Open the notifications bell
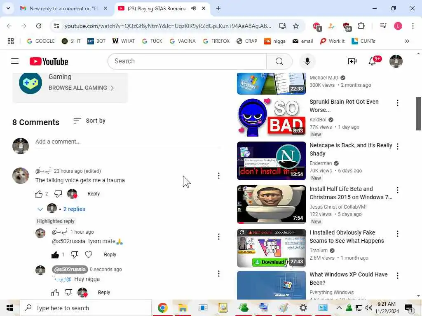The width and height of the screenshot is (422, 316). pos(372,61)
